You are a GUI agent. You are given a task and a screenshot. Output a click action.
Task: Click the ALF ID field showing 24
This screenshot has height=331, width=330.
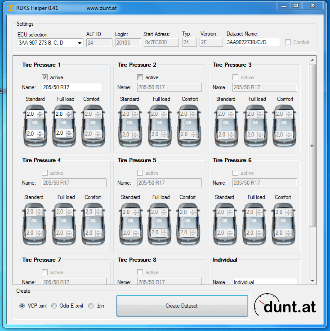[x=99, y=43]
